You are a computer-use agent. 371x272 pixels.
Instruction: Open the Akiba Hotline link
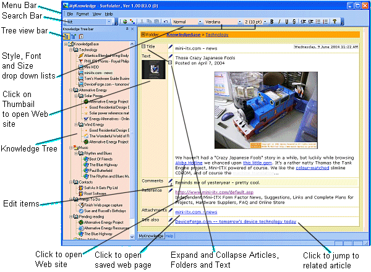click(189, 163)
